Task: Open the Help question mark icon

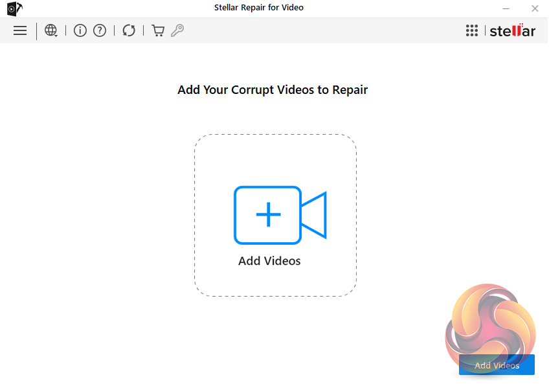Action: (x=100, y=30)
